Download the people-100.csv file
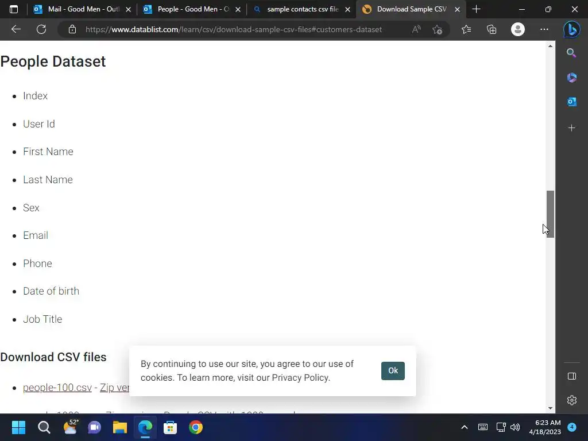Image resolution: width=588 pixels, height=441 pixels. click(x=57, y=388)
